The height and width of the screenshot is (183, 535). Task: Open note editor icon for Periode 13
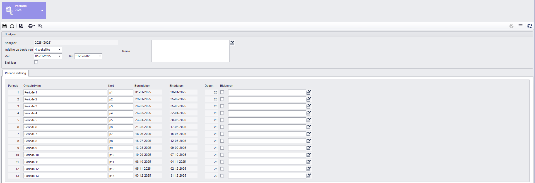[x=309, y=176]
